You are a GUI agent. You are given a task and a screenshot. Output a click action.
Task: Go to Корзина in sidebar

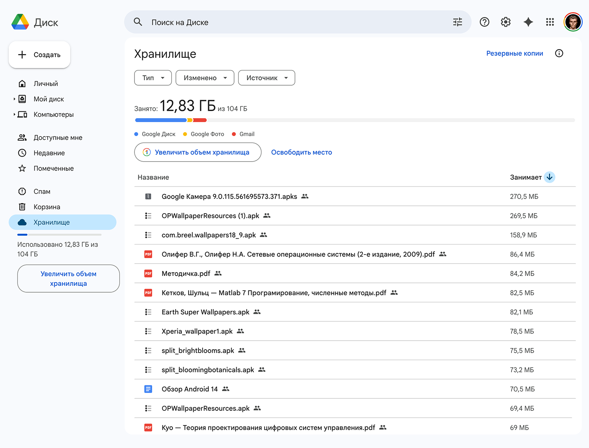pyautogui.click(x=47, y=207)
